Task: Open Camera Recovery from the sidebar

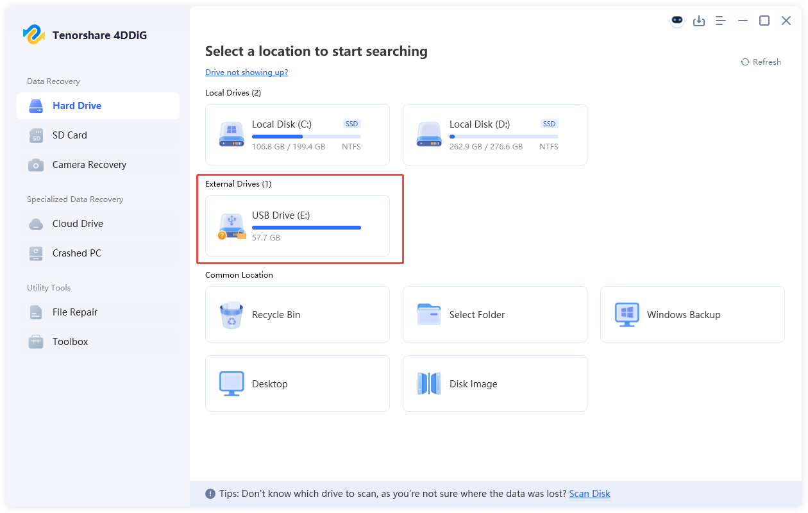Action: click(x=88, y=164)
